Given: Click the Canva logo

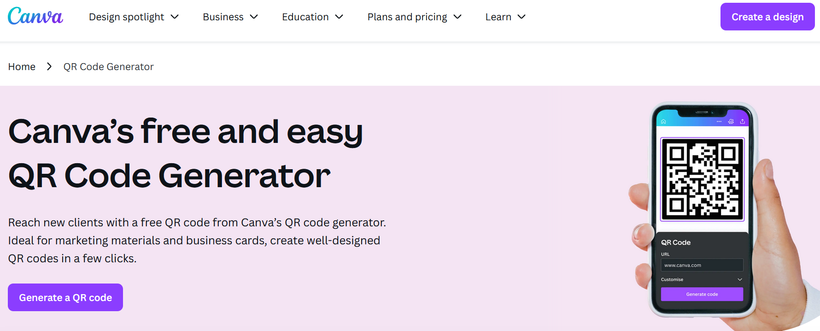Looking at the screenshot, I should click(35, 16).
